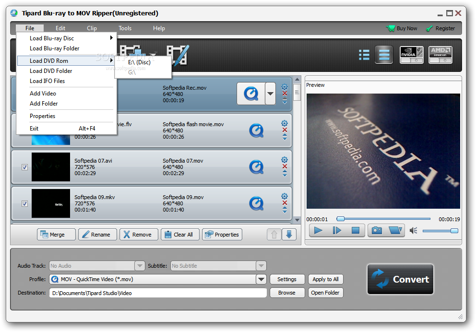Click the Merge button
476x332 pixels.
[56, 234]
